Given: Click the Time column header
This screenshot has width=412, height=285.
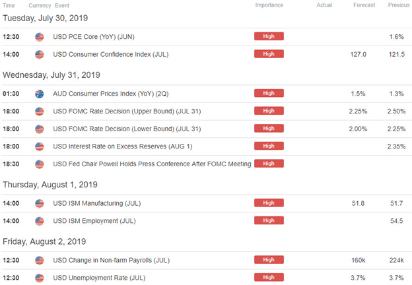Looking at the screenshot, I should (9, 5).
